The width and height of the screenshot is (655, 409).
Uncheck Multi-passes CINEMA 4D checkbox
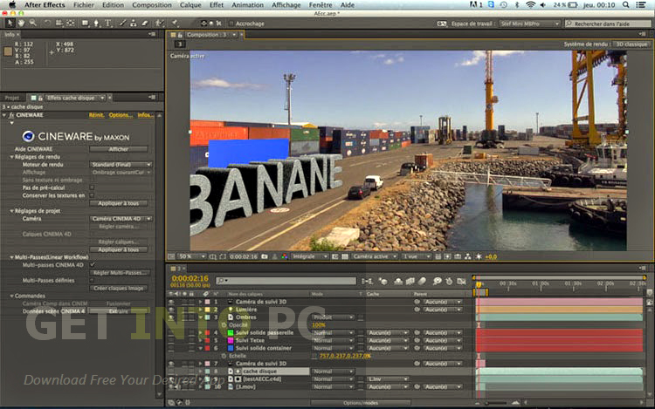(x=92, y=265)
